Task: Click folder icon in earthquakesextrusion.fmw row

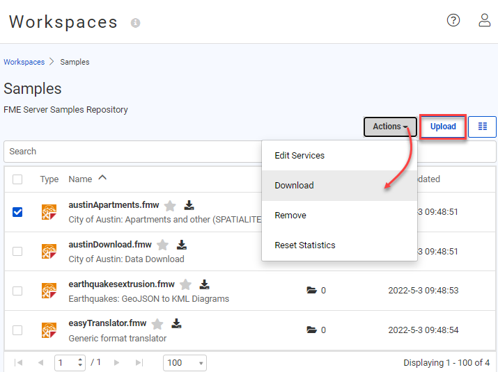Action: coord(311,290)
